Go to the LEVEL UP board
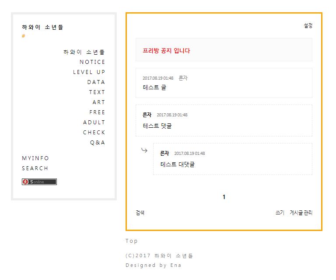Screen dimensions: 336x280 89,72
